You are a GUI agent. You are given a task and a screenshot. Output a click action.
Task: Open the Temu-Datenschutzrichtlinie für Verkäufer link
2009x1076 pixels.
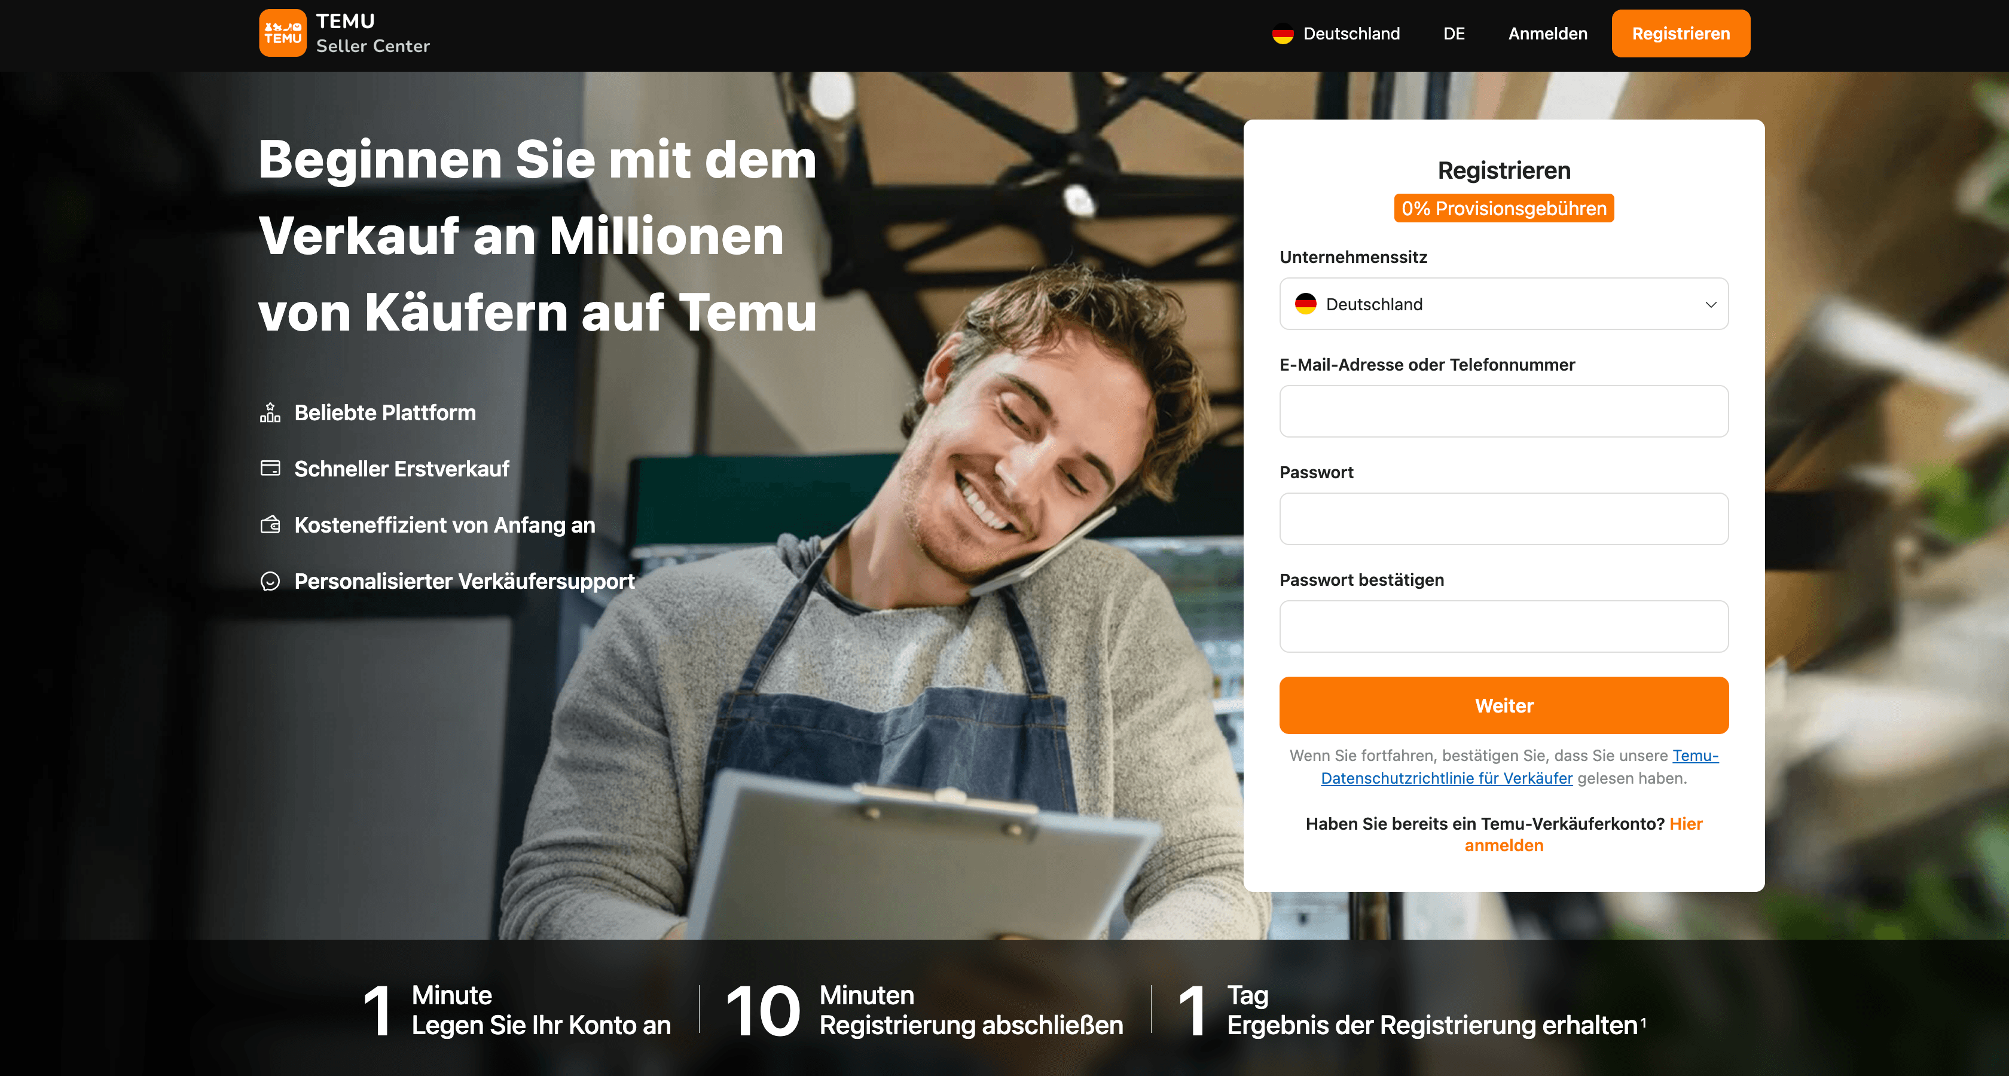(1519, 766)
